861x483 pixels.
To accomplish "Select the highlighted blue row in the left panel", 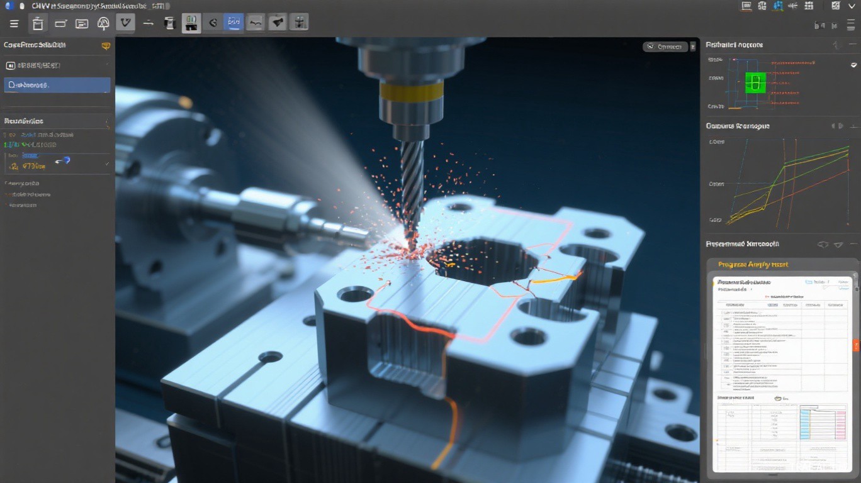I will (x=57, y=85).
